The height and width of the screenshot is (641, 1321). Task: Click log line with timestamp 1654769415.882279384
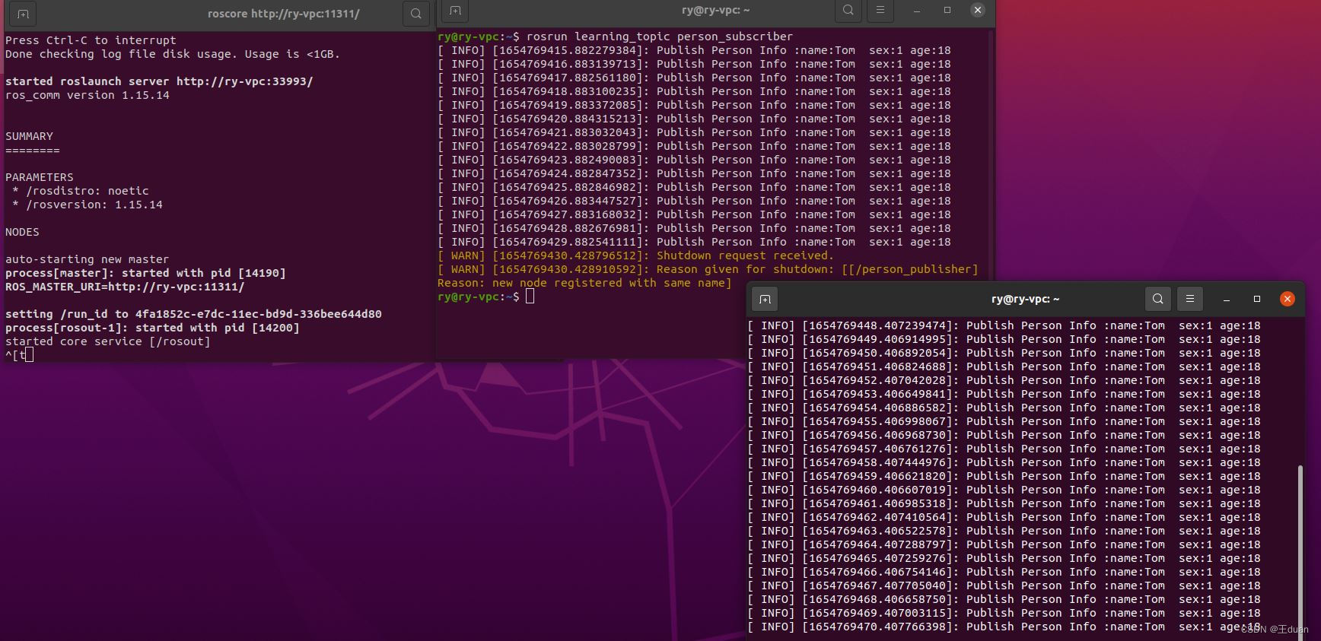tap(694, 50)
